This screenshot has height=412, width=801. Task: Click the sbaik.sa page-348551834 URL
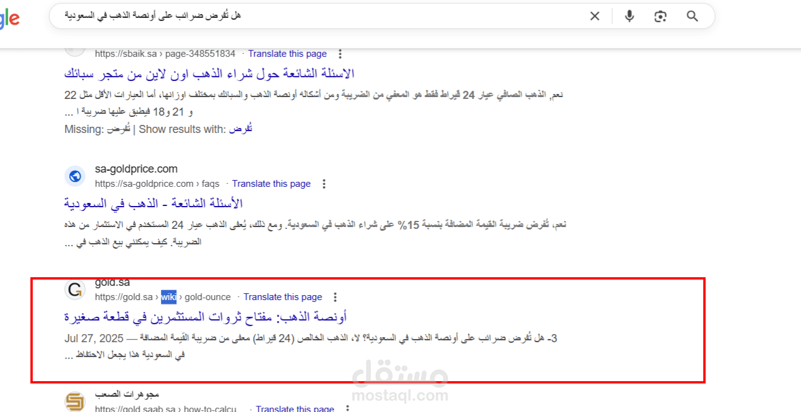click(x=165, y=54)
